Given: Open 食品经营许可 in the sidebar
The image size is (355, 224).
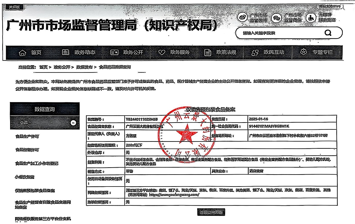Looking at the screenshot, I should (27, 150).
